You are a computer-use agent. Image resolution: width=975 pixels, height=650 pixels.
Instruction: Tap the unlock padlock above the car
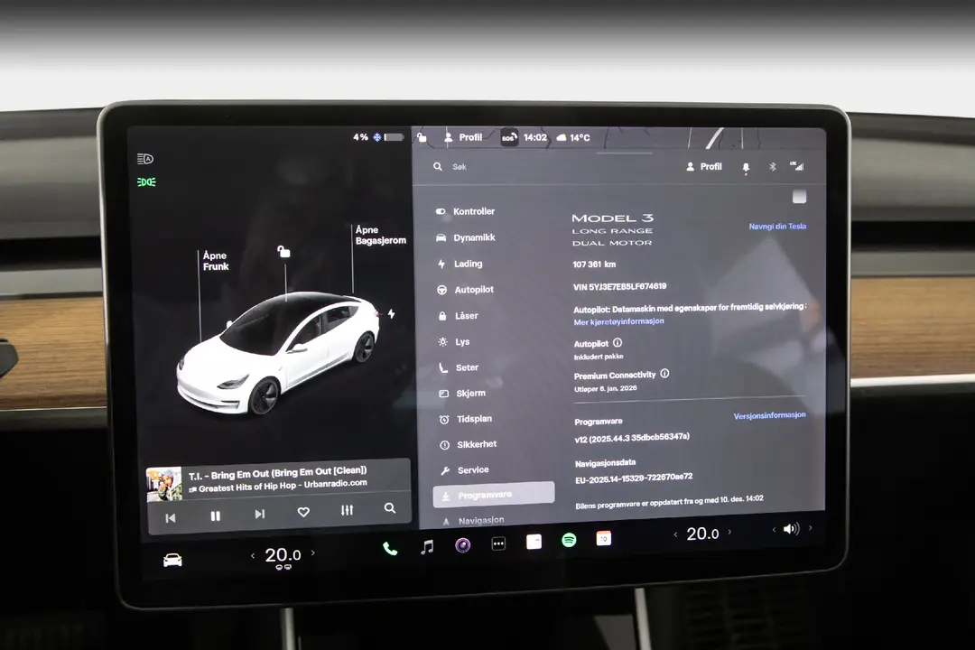[x=283, y=251]
